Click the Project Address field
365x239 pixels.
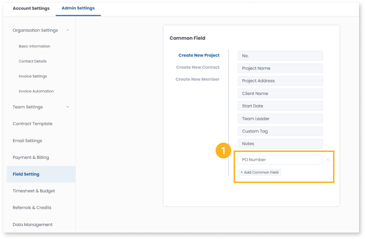[280, 81]
